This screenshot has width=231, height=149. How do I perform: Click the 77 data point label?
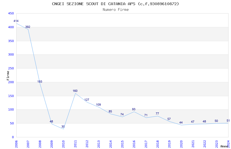tap(157, 114)
